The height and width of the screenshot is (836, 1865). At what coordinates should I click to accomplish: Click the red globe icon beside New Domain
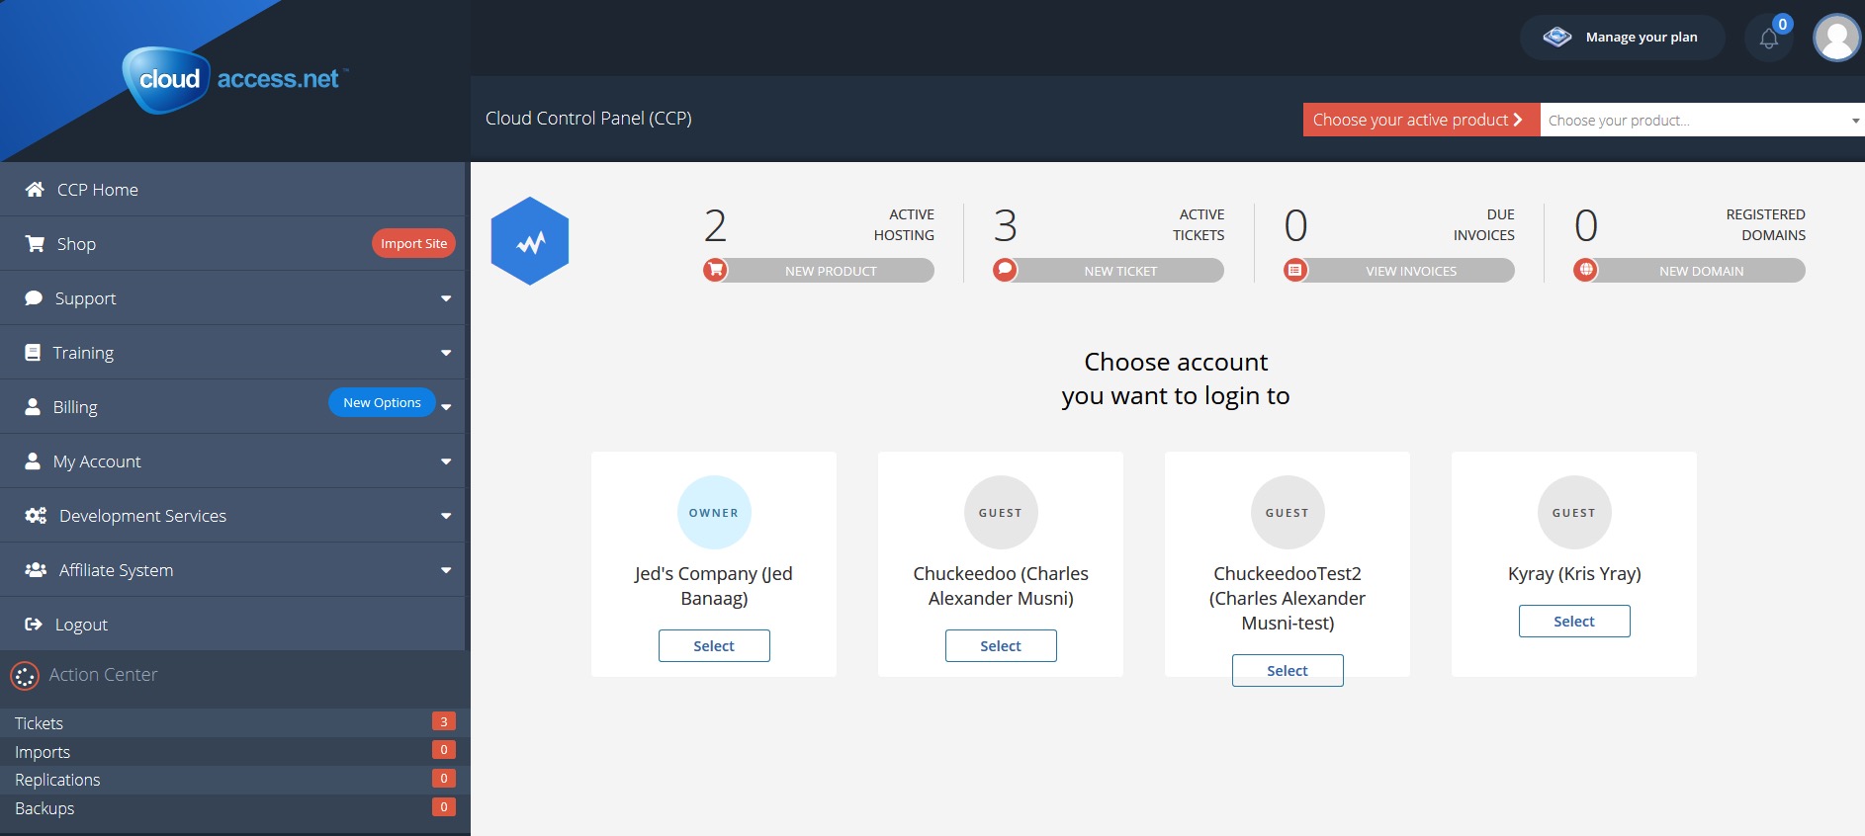point(1585,270)
